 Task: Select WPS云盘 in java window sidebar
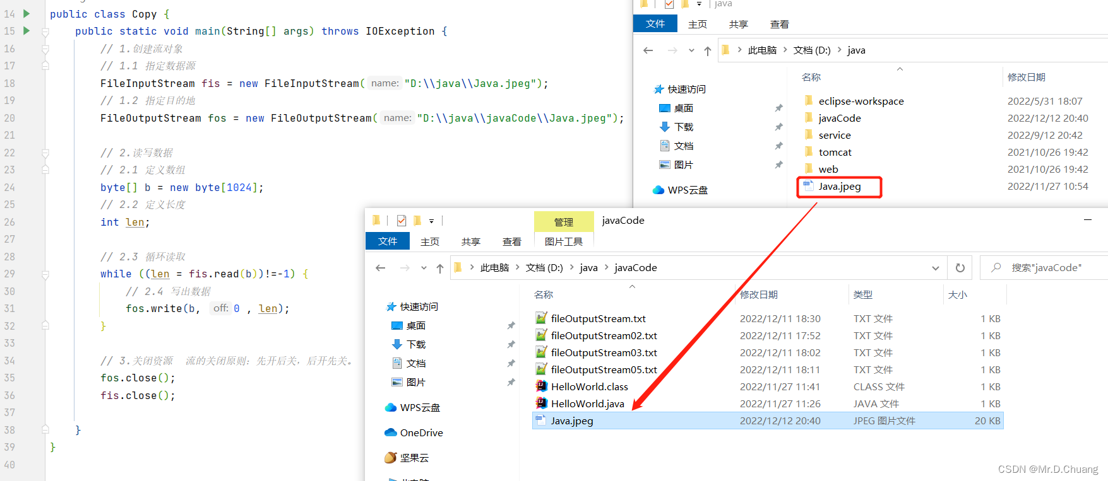(x=680, y=190)
